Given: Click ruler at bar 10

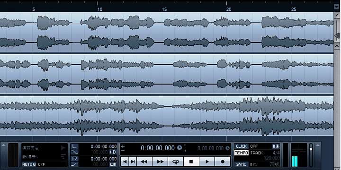Looking at the screenshot, I should click(100, 9).
